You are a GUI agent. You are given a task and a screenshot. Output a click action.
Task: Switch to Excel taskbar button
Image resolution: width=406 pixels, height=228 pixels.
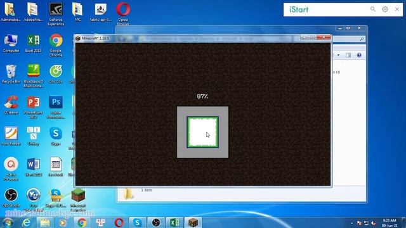(175, 222)
